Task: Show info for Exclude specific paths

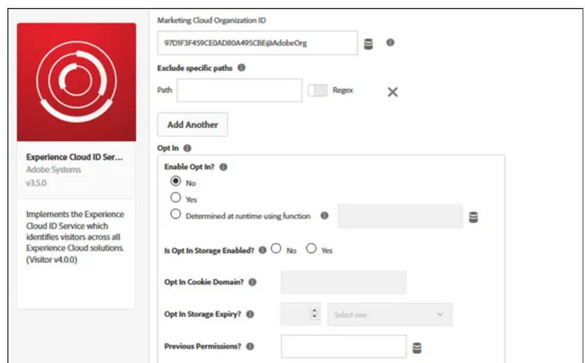Action: [x=241, y=68]
